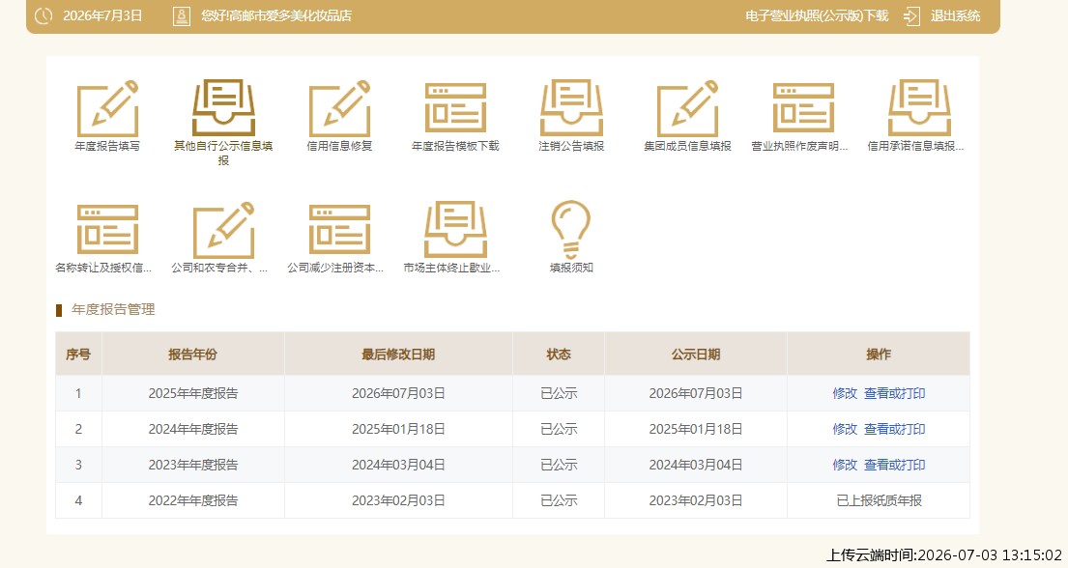Open 营业执照作废声明 icon
The image size is (1068, 568).
tap(803, 108)
